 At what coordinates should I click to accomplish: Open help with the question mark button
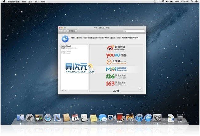pos(140,88)
